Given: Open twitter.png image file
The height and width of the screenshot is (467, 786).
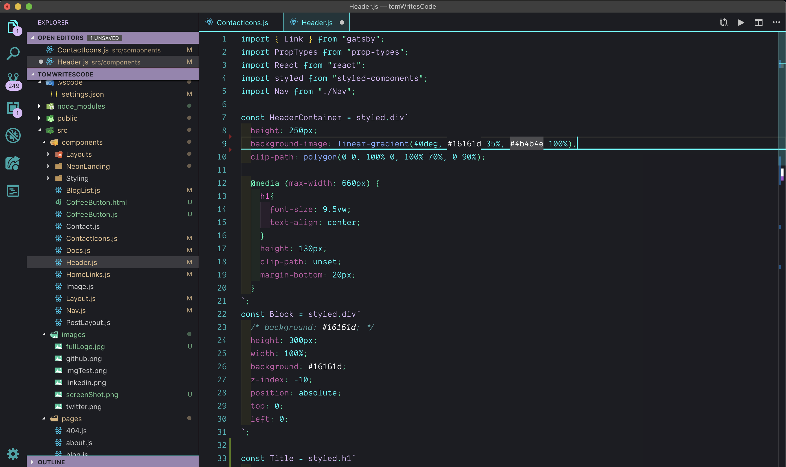Looking at the screenshot, I should point(113,406).
